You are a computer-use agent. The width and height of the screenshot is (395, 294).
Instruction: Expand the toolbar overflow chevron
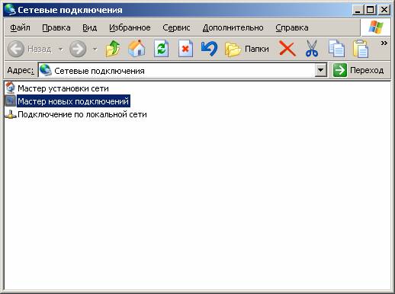pos(384,43)
